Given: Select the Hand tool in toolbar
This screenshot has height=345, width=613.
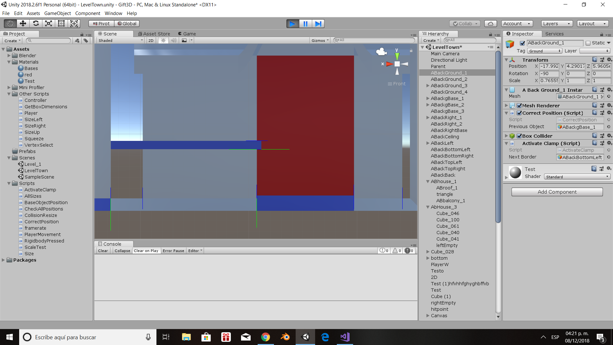Looking at the screenshot, I should click(10, 24).
